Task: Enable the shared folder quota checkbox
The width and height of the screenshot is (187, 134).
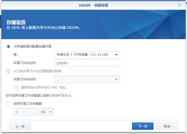Action: pyautogui.click(x=9, y=104)
